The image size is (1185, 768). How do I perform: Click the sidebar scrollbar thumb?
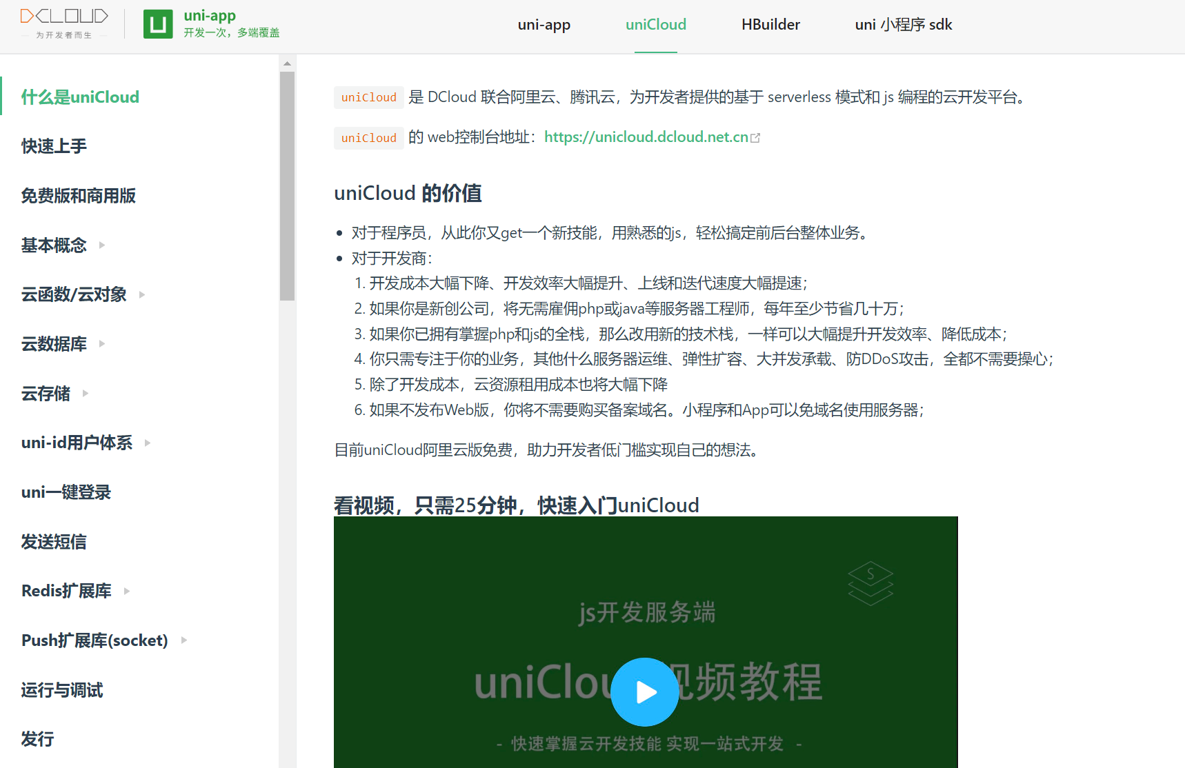tap(287, 186)
